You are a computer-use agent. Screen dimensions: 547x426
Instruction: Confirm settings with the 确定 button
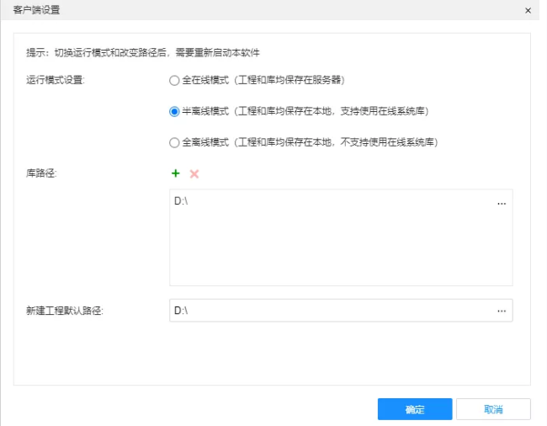415,409
